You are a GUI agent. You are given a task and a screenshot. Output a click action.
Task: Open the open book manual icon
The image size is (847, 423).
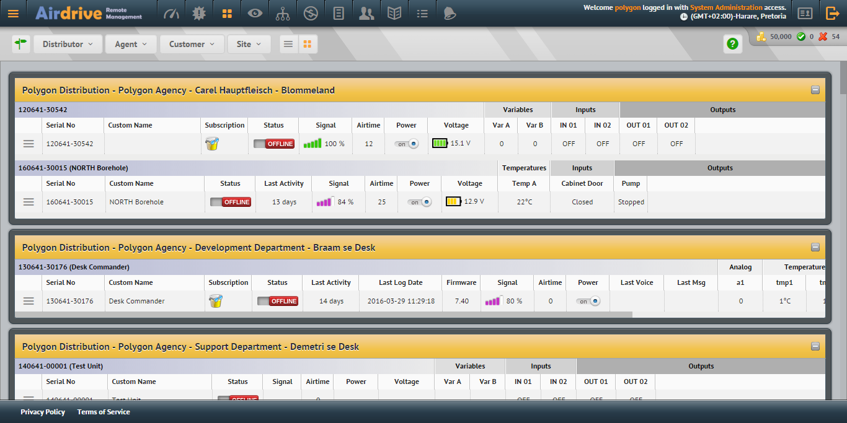[394, 13]
